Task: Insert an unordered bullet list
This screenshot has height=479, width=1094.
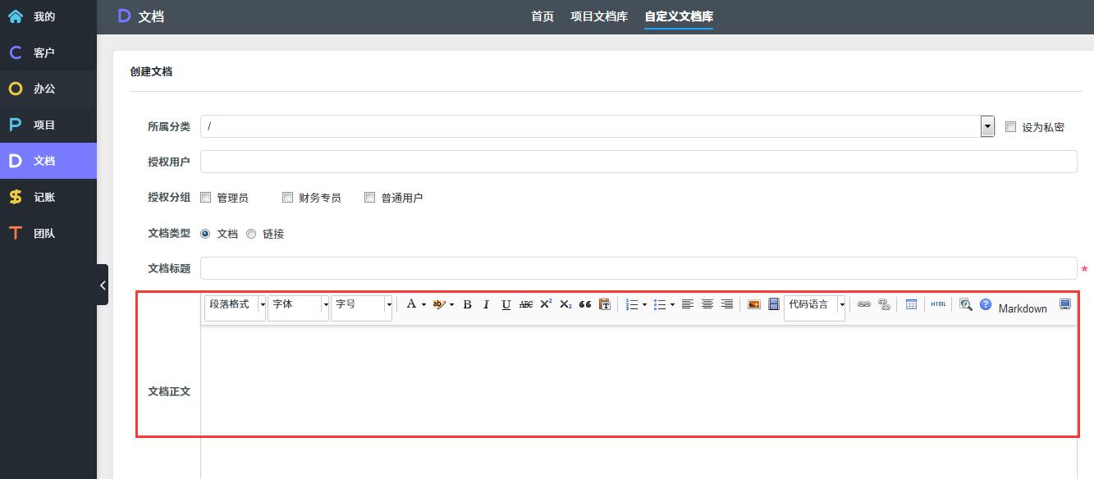Action: coord(660,304)
